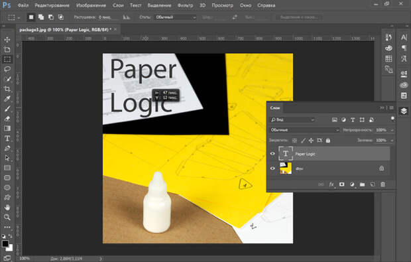Select the Hand tool

coord(7,207)
